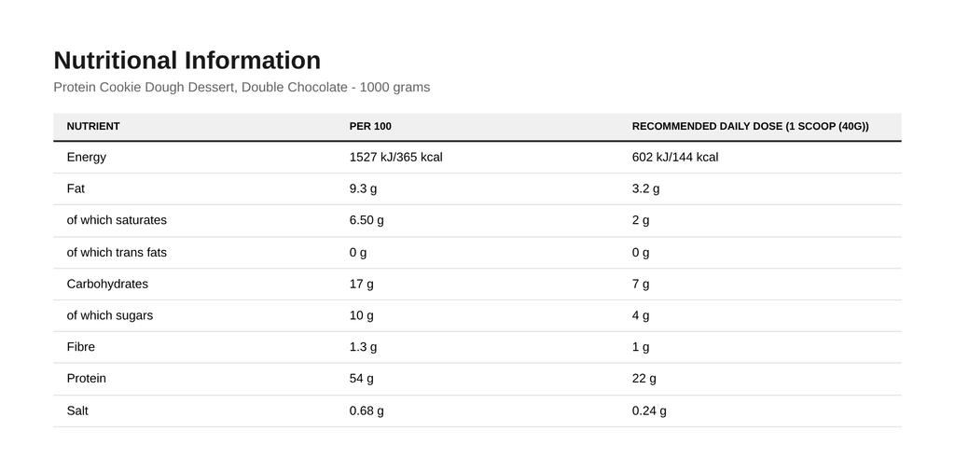Click the Nutritional Information heading
Screen dimensions: 955x473
tap(187, 61)
